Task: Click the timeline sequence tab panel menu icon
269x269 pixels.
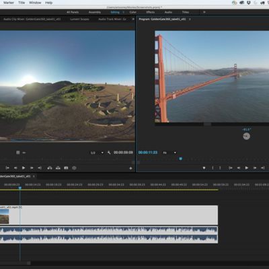Action: (34, 176)
